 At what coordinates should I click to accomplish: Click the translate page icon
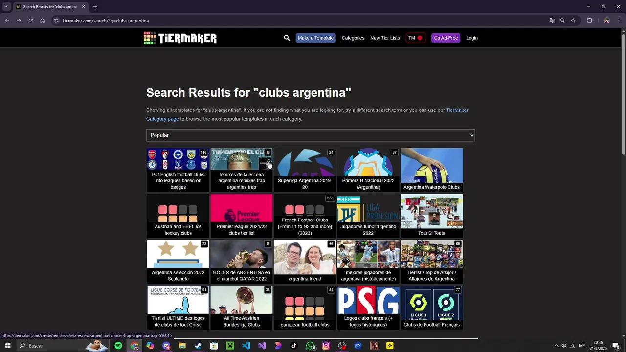coord(552,21)
